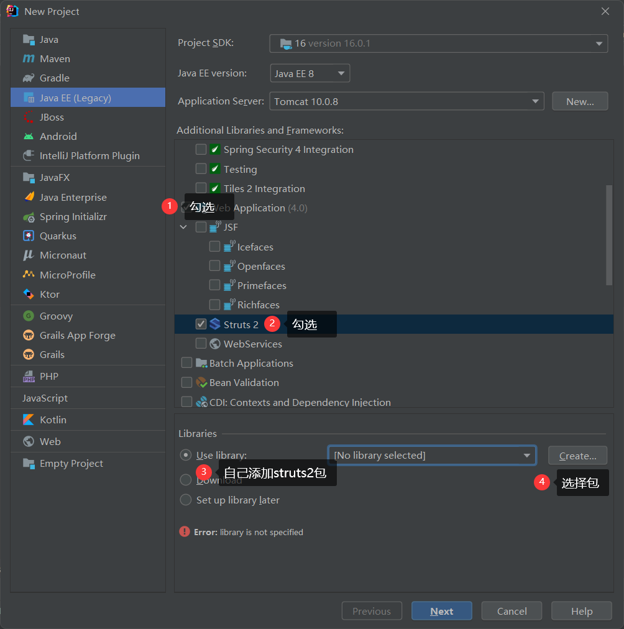This screenshot has height=629, width=624.
Task: Choose the Maven project icon
Action: 29,59
